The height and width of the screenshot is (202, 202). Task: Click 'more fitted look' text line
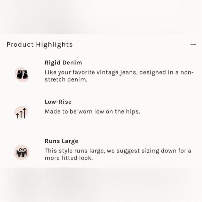click(69, 158)
